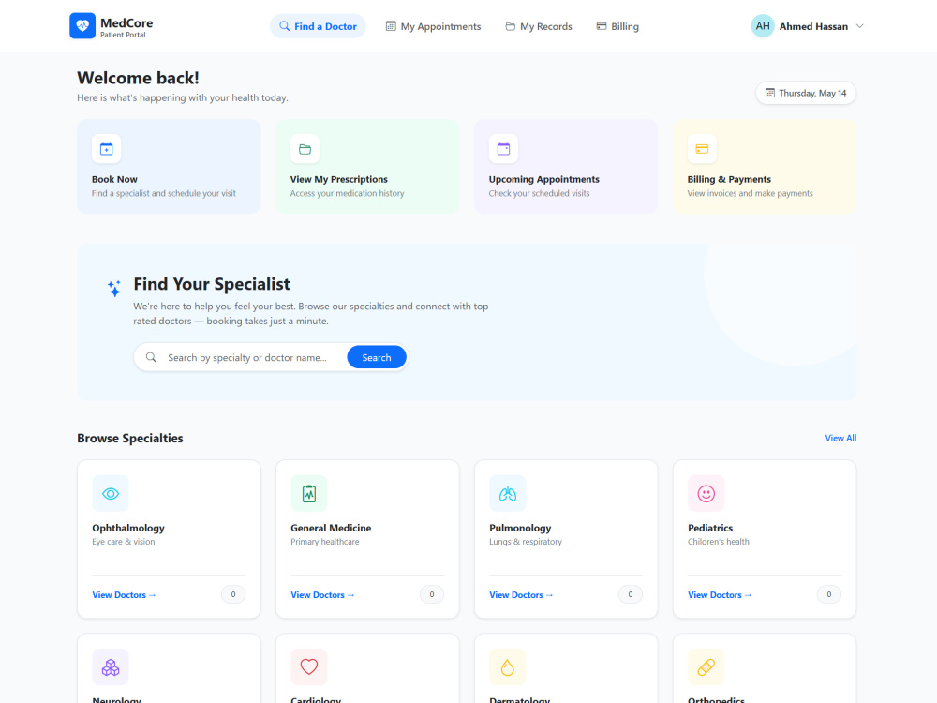
Task: Click the Pediatrics specialty title
Action: 710,528
